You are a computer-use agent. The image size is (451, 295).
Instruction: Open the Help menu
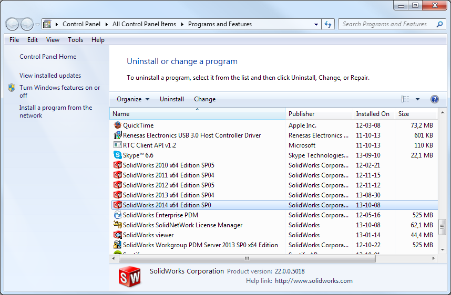tap(98, 40)
